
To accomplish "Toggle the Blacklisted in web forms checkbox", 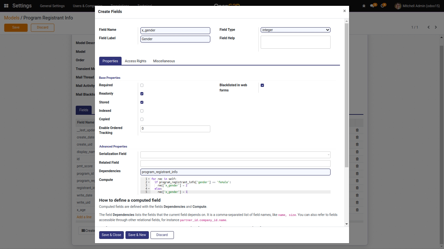I will tap(262, 85).
